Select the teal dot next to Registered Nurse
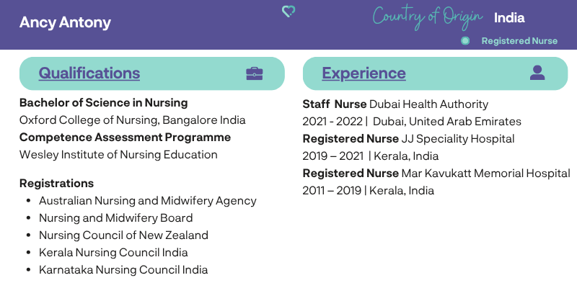Image resolution: width=577 pixels, height=288 pixels. tap(465, 41)
